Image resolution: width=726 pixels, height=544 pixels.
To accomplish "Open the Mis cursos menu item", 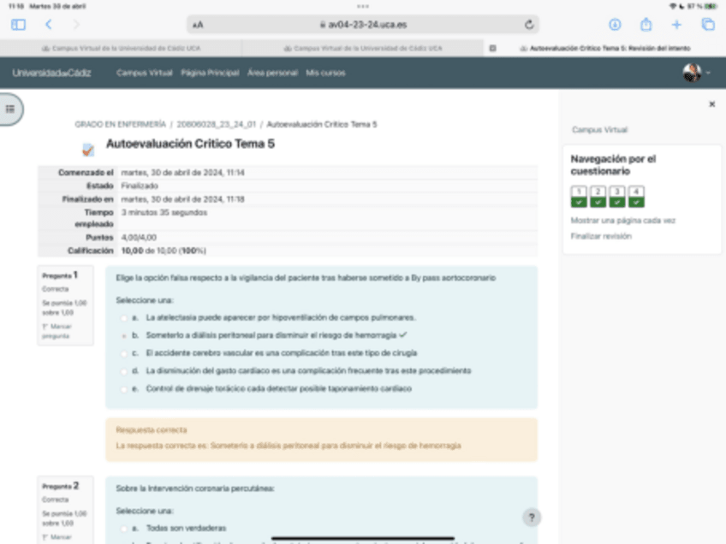I will (325, 73).
